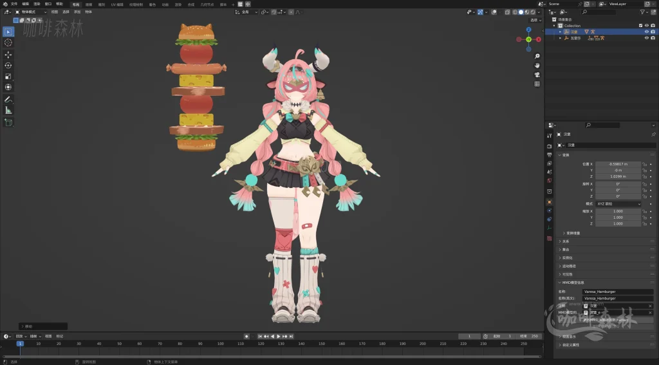Open the Object Data (empty) properties tab

(550, 227)
